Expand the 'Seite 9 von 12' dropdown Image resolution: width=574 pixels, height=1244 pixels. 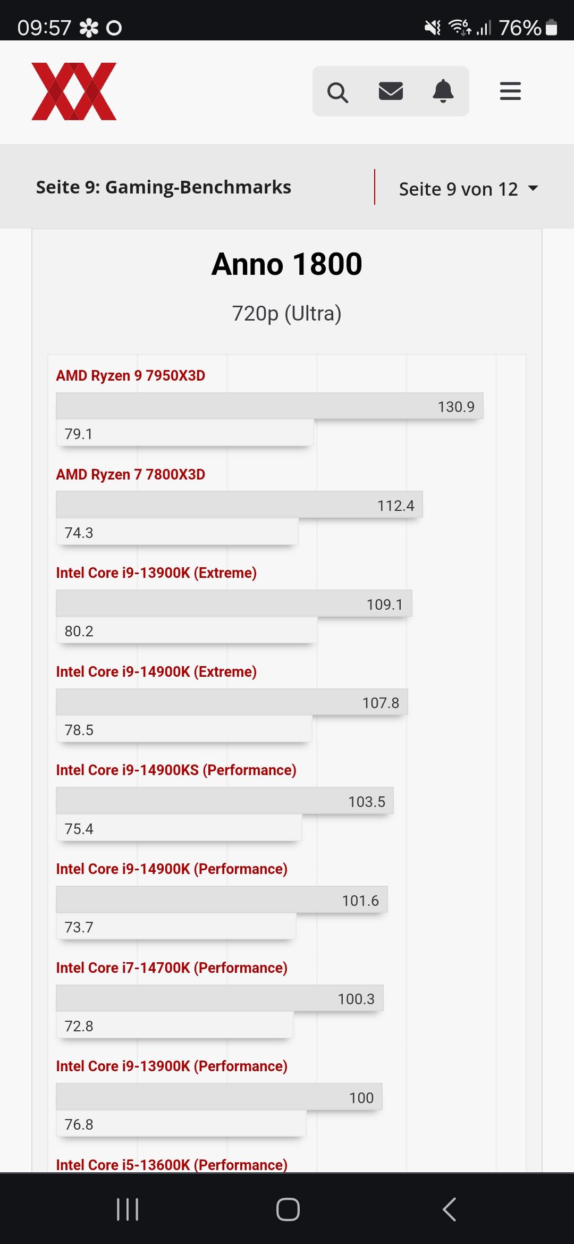coord(458,189)
